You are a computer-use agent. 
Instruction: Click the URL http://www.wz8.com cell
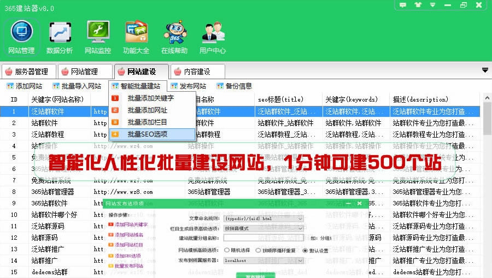coord(124,192)
